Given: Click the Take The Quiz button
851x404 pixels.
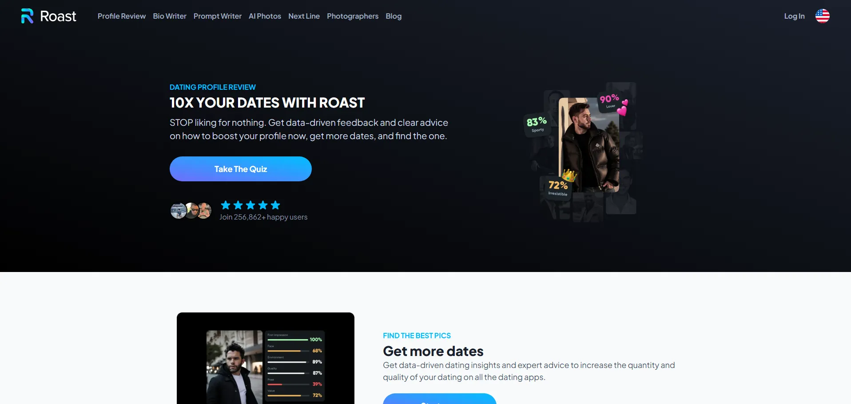Looking at the screenshot, I should click(x=241, y=169).
